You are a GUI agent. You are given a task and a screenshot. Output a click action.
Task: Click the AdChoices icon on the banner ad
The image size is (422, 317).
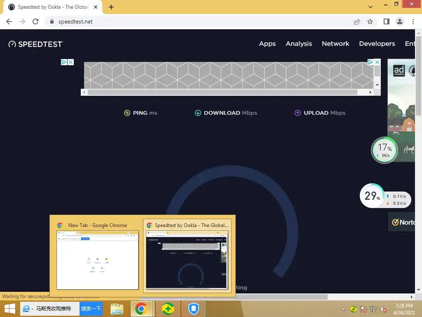tap(370, 62)
